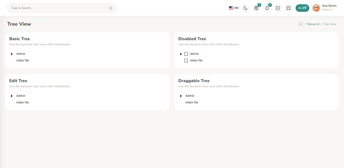Click the Bonus Ui breadcrumb link
The width and height of the screenshot is (344, 168).
pyautogui.click(x=313, y=24)
